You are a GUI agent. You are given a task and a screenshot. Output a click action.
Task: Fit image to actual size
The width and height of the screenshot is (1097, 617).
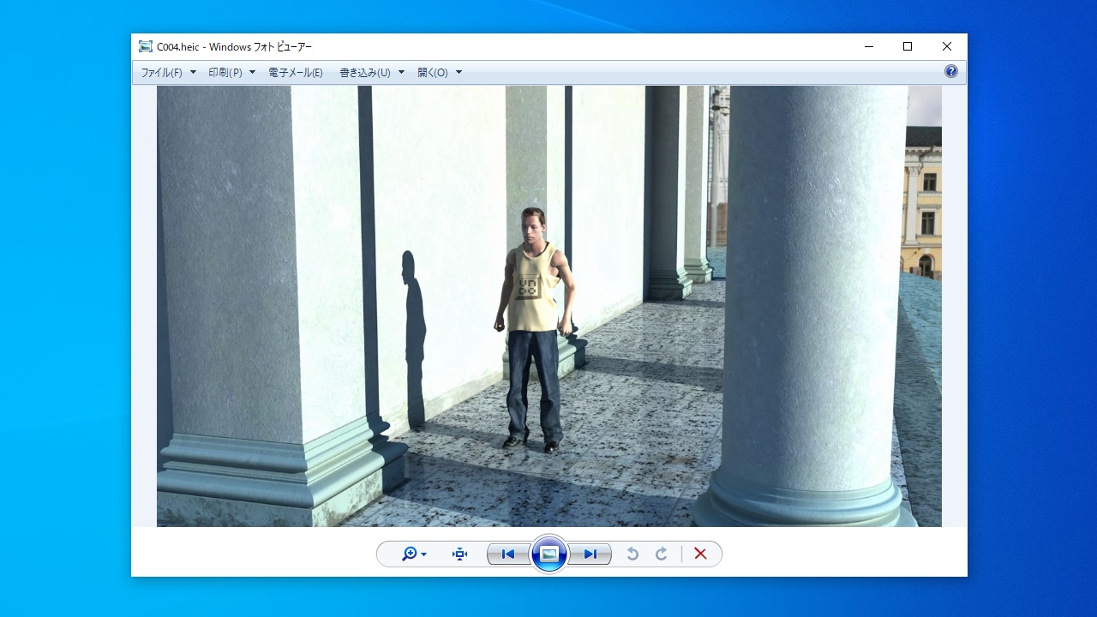[x=460, y=554]
